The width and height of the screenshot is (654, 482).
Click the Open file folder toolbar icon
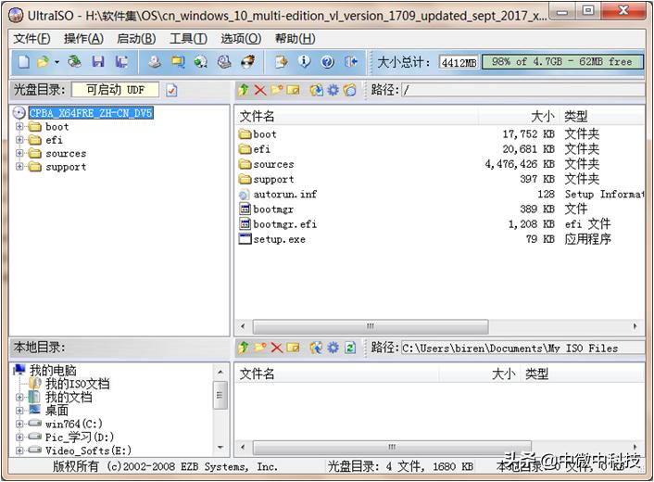(x=43, y=62)
